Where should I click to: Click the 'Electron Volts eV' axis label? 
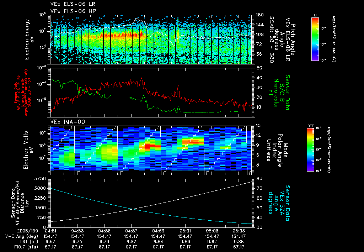(28, 150)
